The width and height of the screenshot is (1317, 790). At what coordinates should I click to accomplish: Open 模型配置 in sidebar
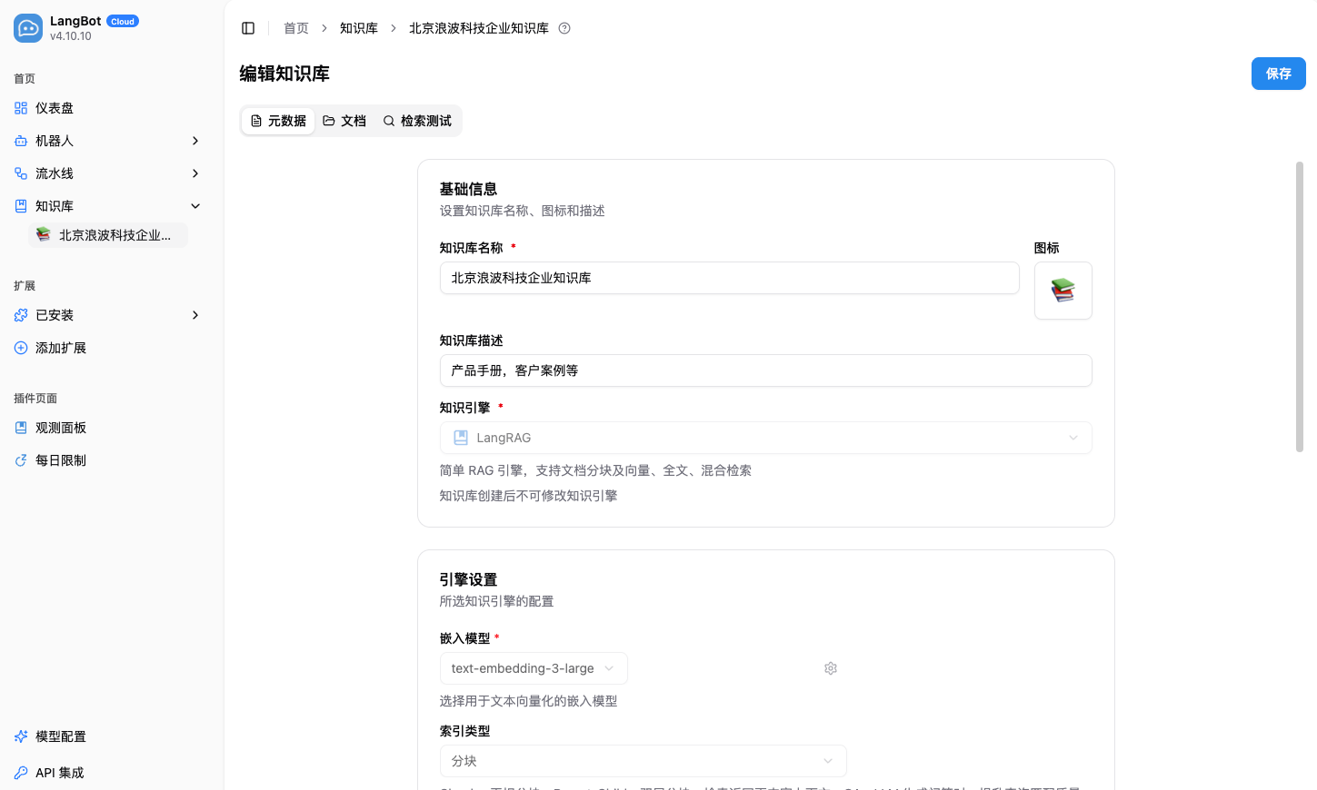click(108, 736)
